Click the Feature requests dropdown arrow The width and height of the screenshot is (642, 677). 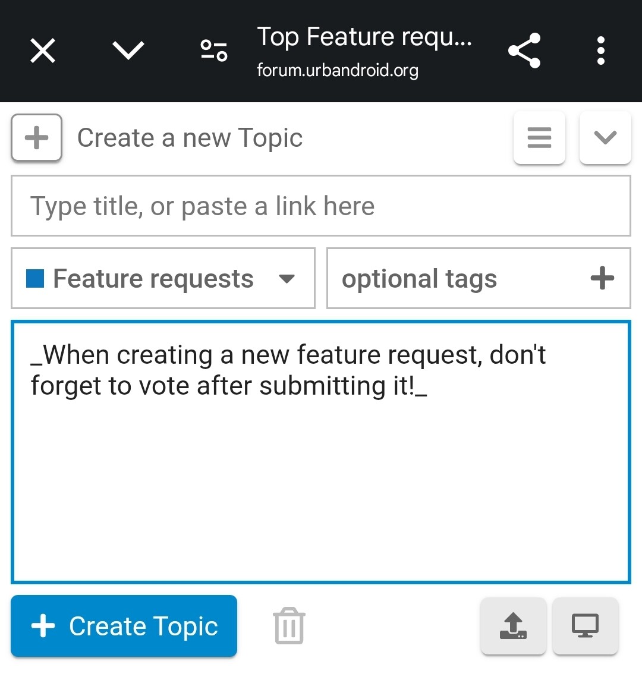point(287,279)
